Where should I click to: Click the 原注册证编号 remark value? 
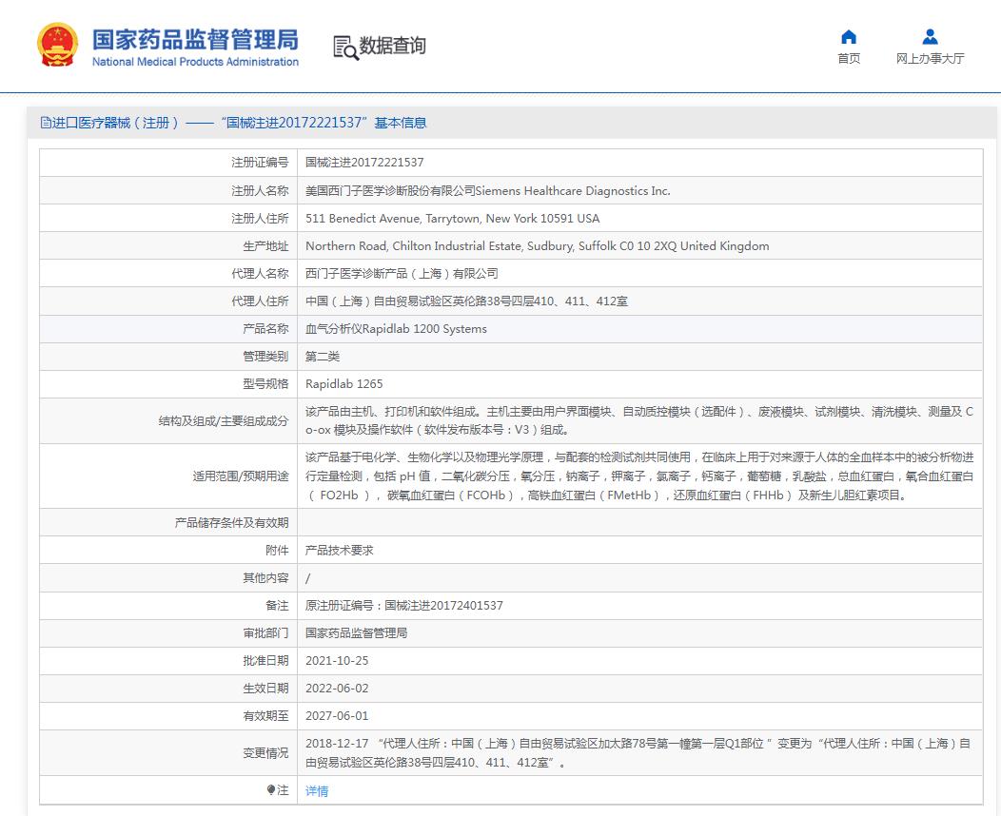point(404,606)
